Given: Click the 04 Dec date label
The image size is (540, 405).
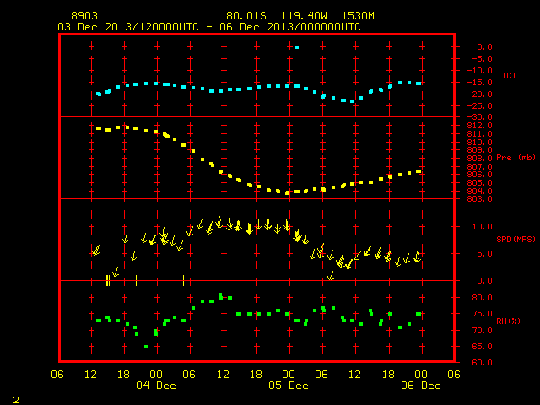Looking at the screenshot, I should (156, 386).
